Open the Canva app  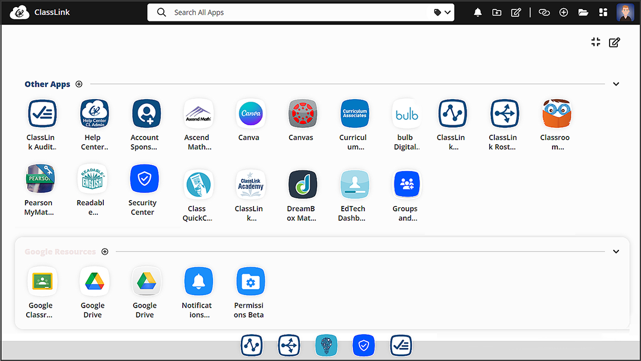pos(250,113)
